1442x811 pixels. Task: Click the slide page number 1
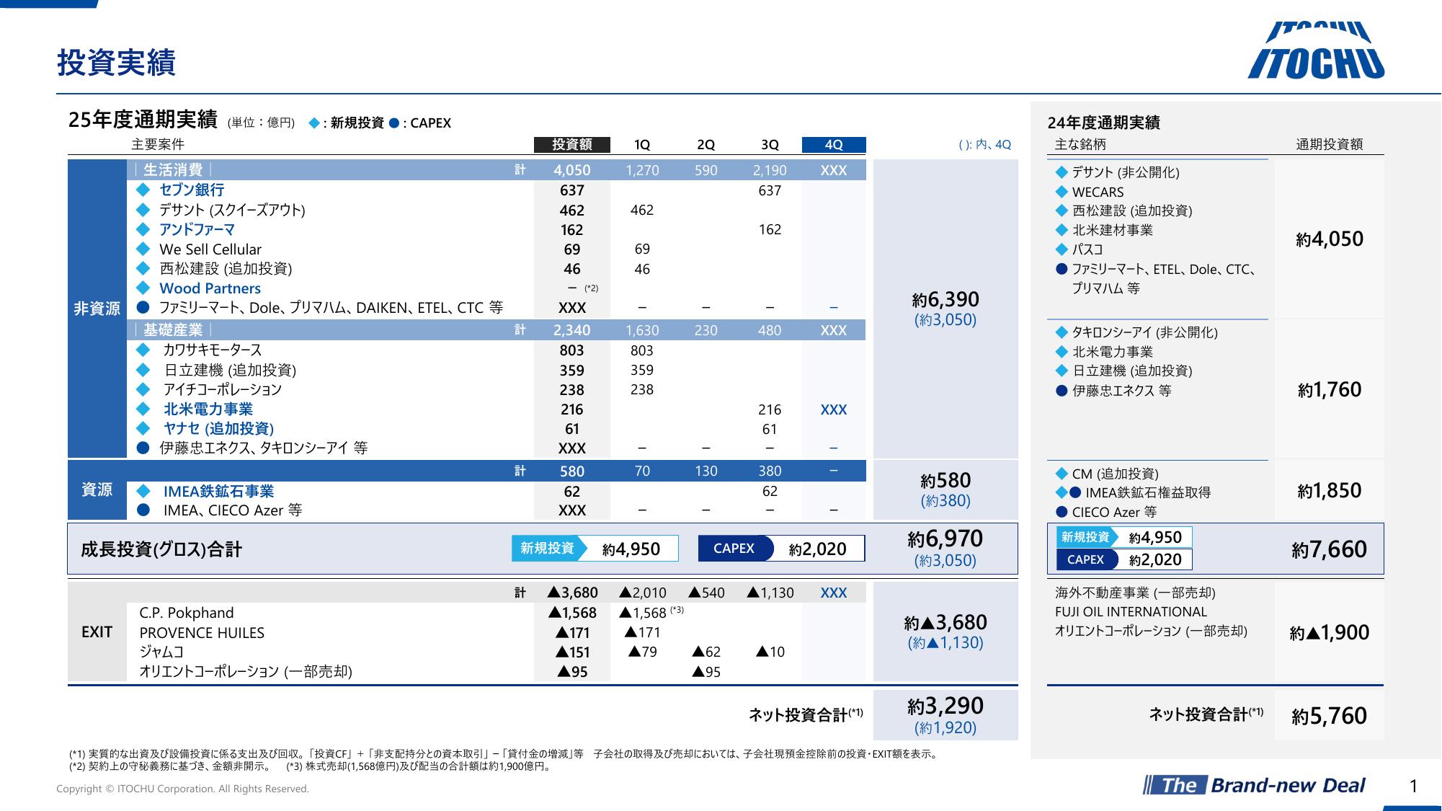(1413, 786)
